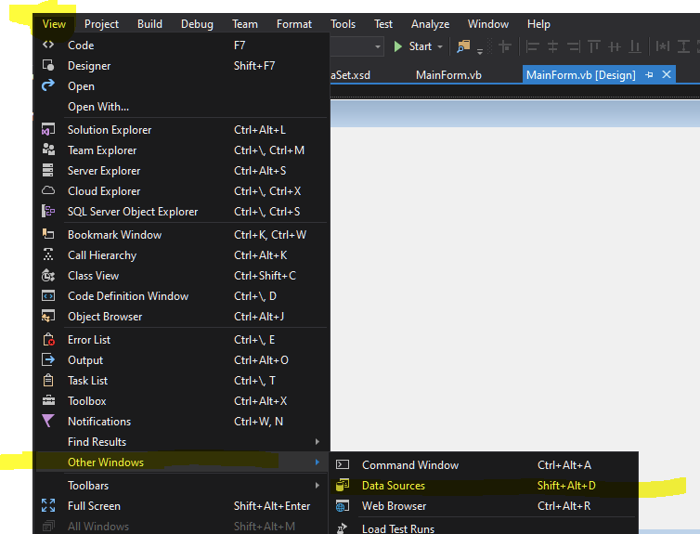Open the Project menu
The image size is (700, 534).
(101, 24)
